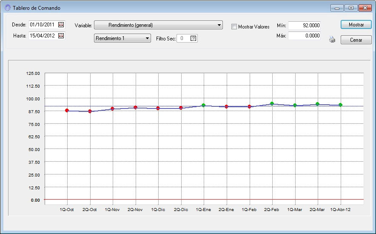
Task: Open the Hasta date calendar picker
Action: coord(60,36)
